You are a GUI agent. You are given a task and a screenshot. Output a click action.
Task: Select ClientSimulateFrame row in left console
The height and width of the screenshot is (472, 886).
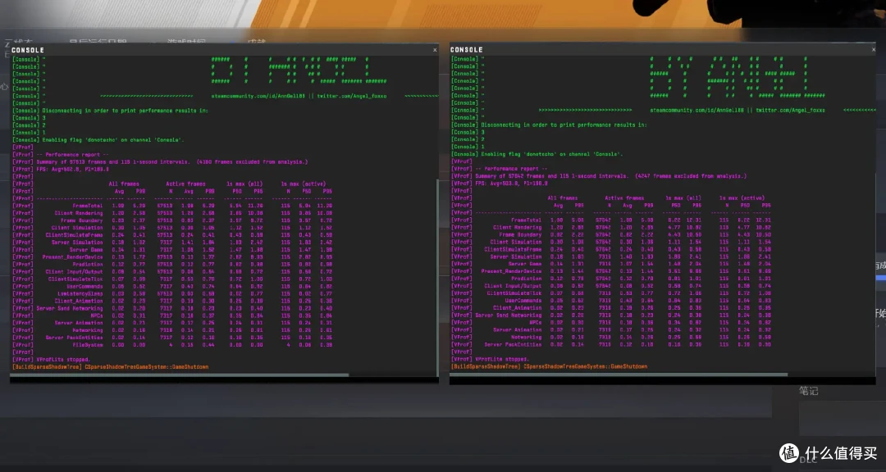(172, 235)
